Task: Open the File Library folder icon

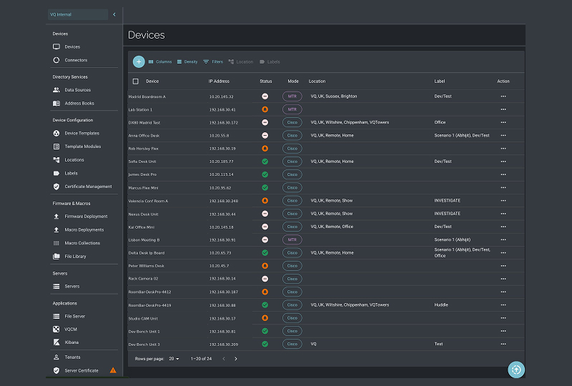Action: (x=56, y=257)
